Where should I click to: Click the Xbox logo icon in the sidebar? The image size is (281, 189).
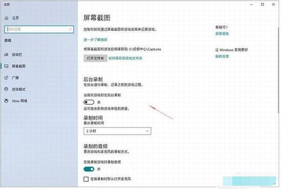(7, 101)
